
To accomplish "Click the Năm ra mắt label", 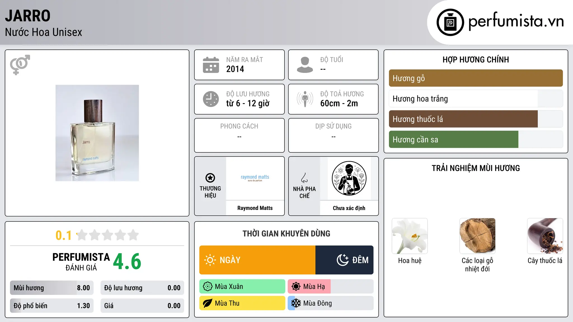I will click(x=245, y=60).
